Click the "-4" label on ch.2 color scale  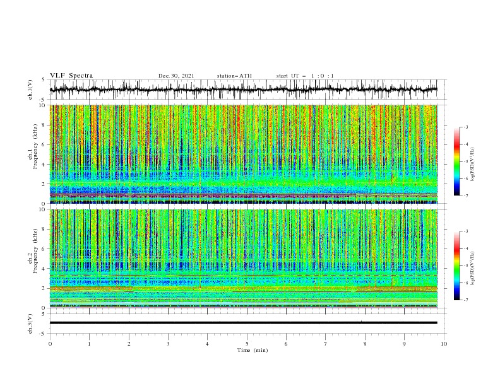pyautogui.click(x=465, y=249)
